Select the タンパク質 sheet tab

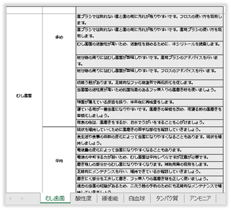click(167, 198)
